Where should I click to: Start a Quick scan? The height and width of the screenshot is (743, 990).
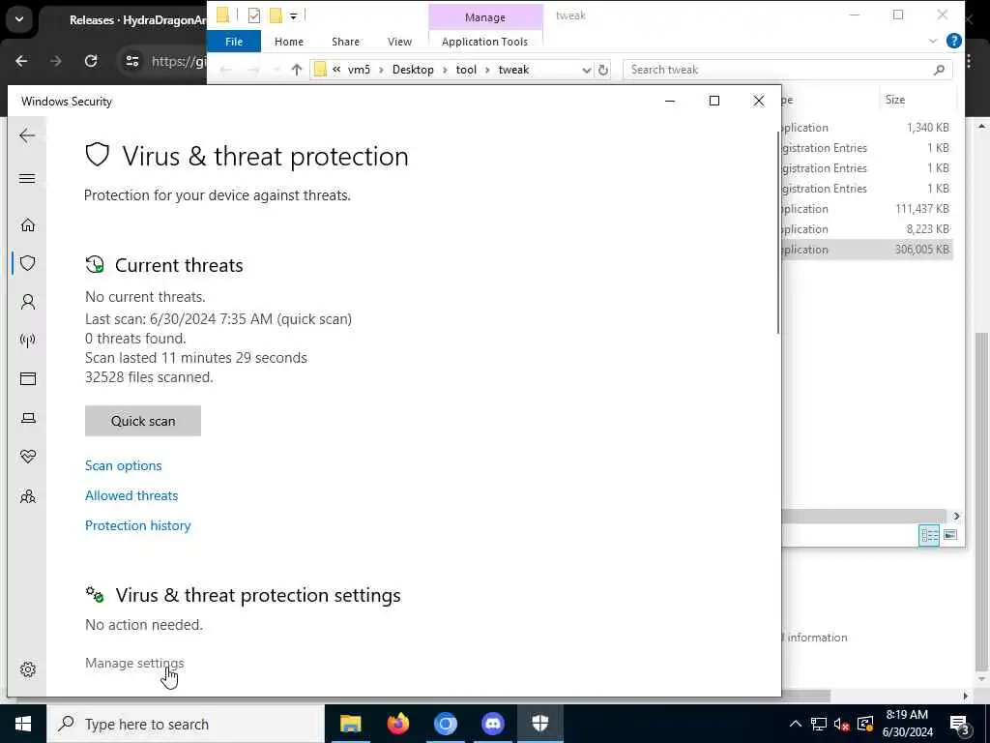[143, 421]
